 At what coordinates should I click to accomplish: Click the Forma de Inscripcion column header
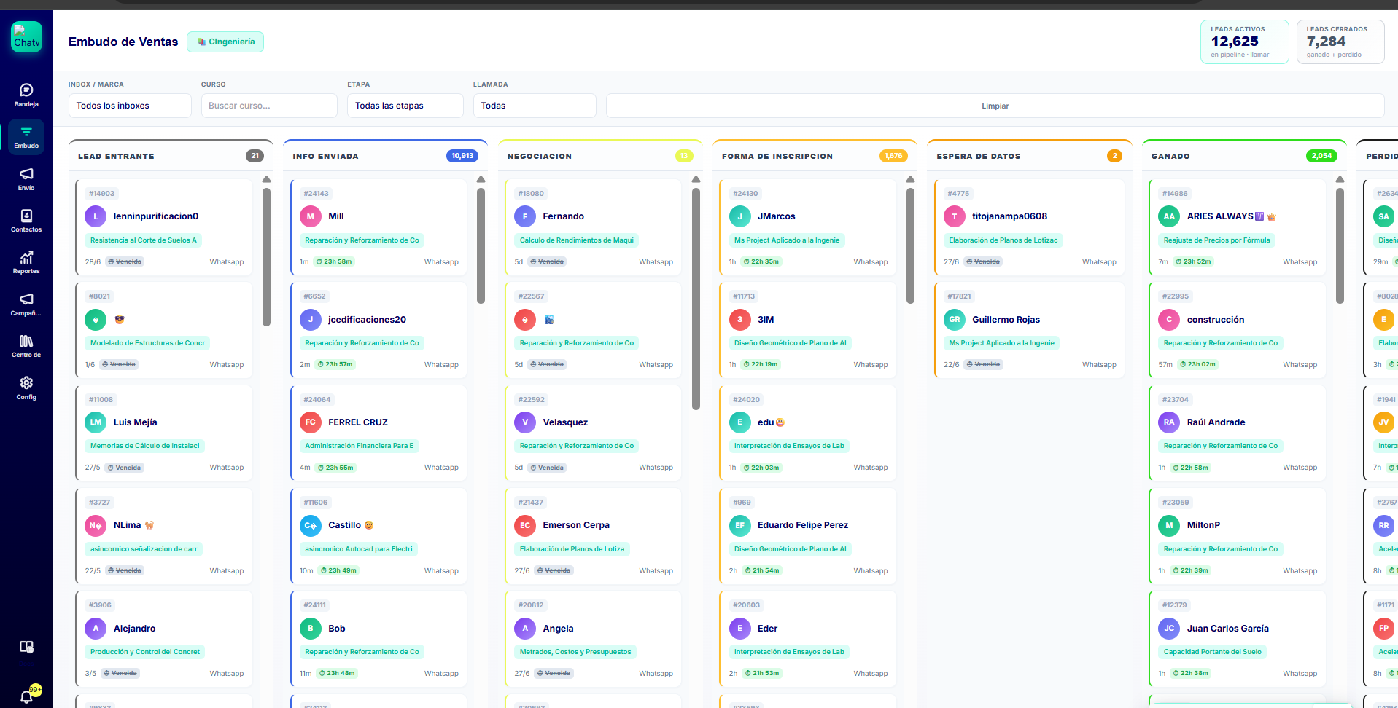(815, 156)
